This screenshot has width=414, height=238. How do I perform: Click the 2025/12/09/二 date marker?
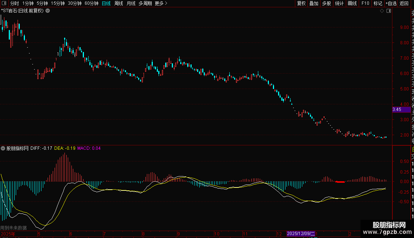pyautogui.click(x=301, y=234)
